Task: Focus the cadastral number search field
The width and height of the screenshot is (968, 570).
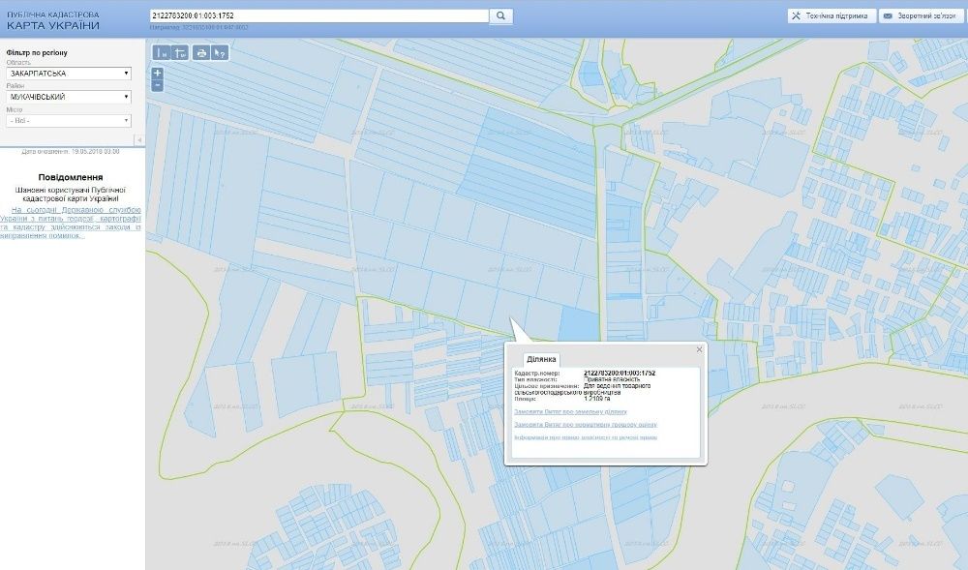Action: coord(319,16)
